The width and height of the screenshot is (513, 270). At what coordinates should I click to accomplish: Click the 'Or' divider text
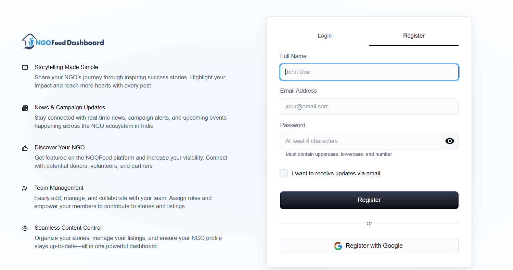369,224
